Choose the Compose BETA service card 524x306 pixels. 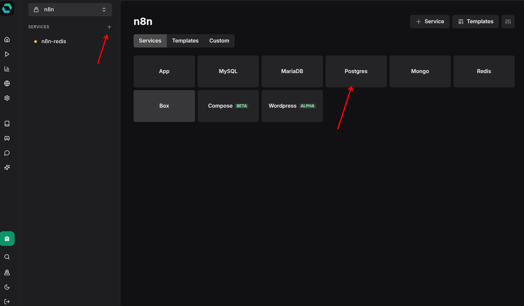coord(228,106)
